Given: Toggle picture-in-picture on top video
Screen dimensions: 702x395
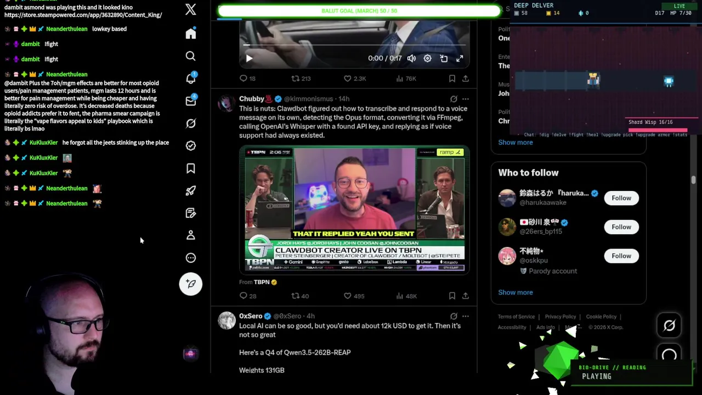Looking at the screenshot, I should tap(444, 58).
